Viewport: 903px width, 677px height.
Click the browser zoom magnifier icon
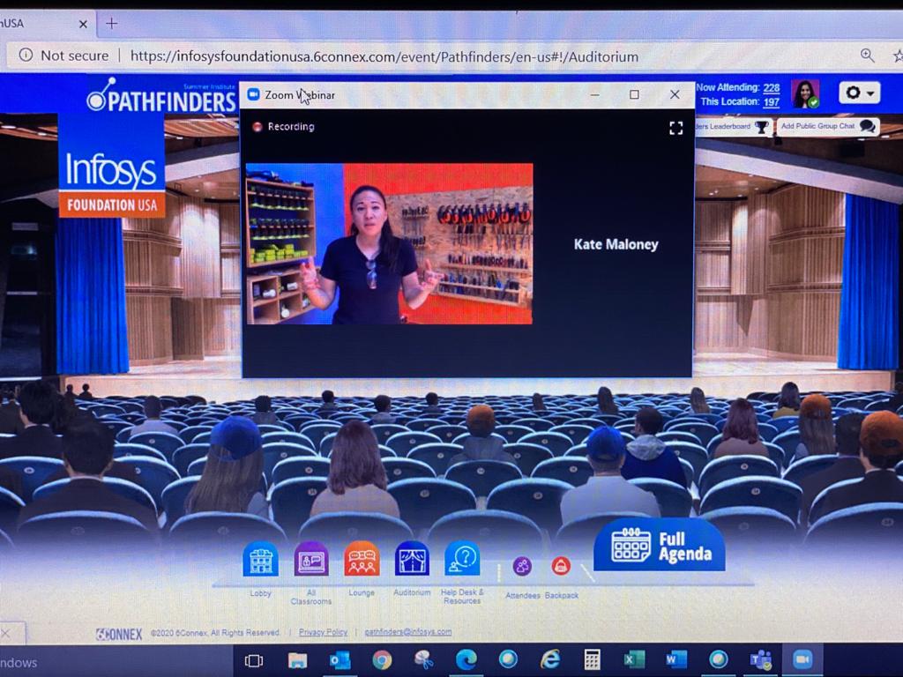point(867,56)
